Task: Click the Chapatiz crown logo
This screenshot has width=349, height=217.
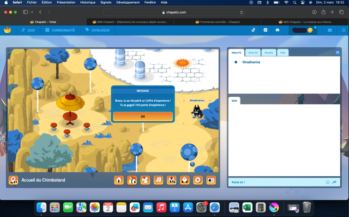Action: pyautogui.click(x=7, y=30)
